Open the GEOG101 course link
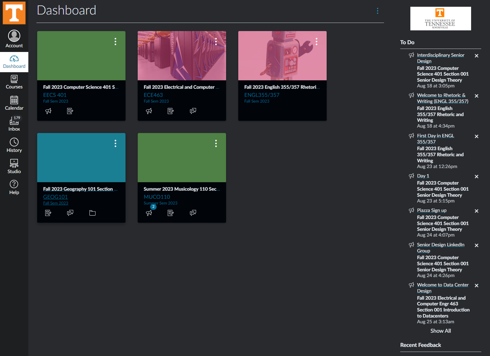This screenshot has height=356, width=490. [x=55, y=197]
